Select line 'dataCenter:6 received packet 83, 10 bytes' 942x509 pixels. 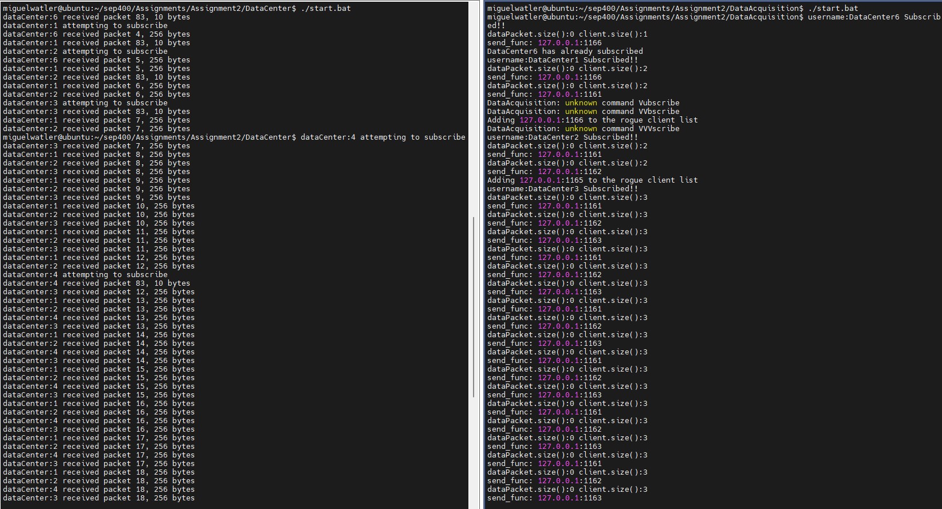96,17
